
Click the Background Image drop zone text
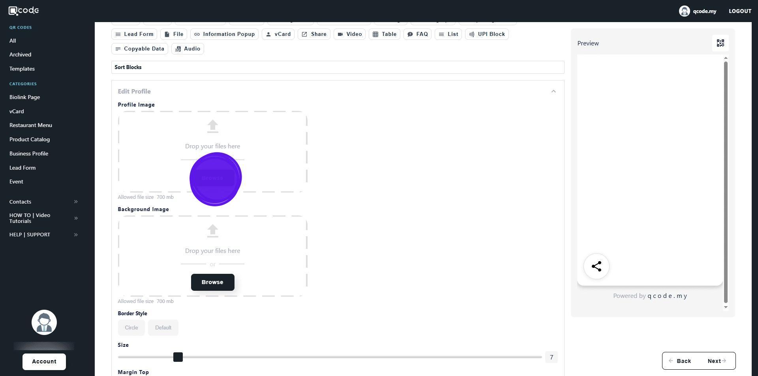click(x=212, y=251)
